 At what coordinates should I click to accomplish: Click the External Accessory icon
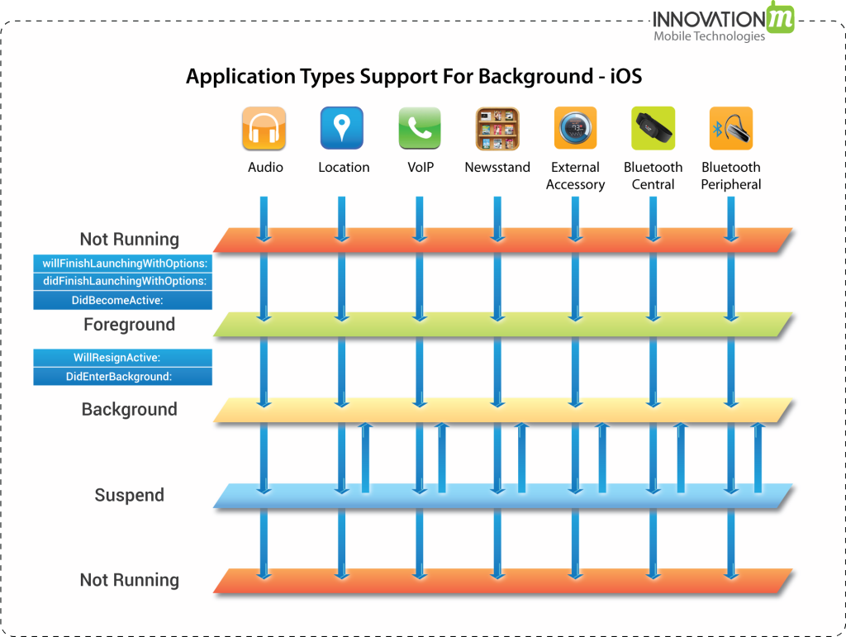coord(575,128)
